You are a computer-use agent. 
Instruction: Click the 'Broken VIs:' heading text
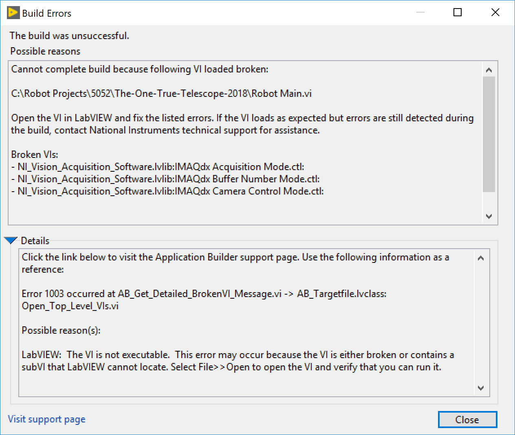pos(35,155)
